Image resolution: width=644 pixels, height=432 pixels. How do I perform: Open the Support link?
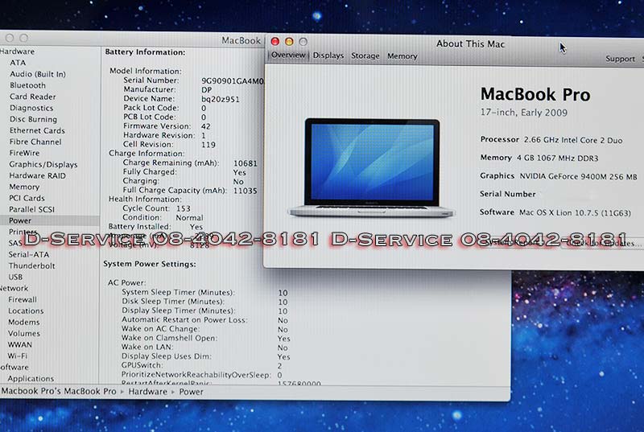coord(620,59)
